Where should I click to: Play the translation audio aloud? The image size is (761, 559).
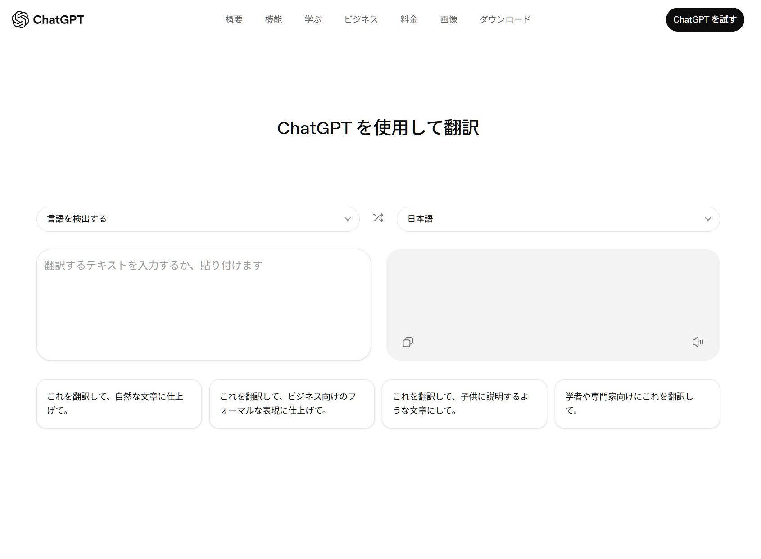click(698, 342)
